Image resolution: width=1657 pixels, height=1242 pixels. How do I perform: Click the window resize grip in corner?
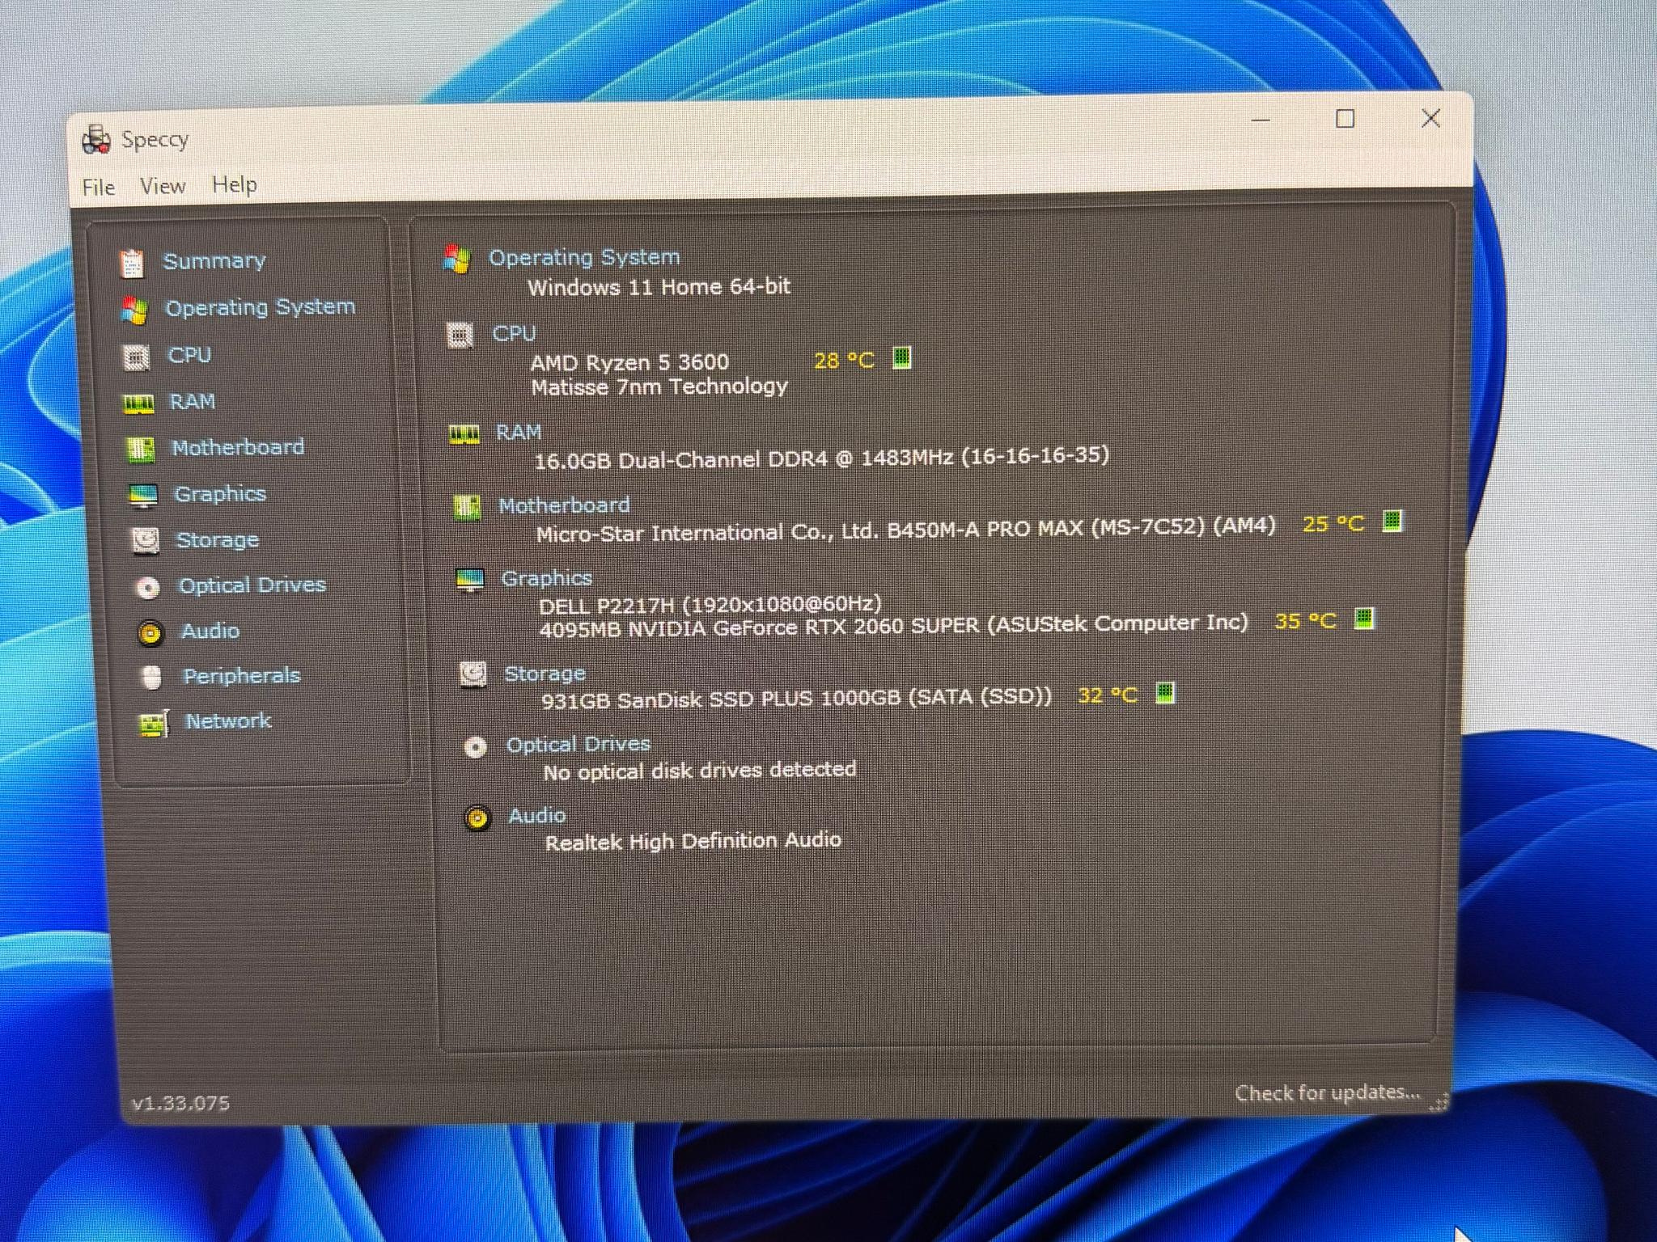click(1439, 1102)
